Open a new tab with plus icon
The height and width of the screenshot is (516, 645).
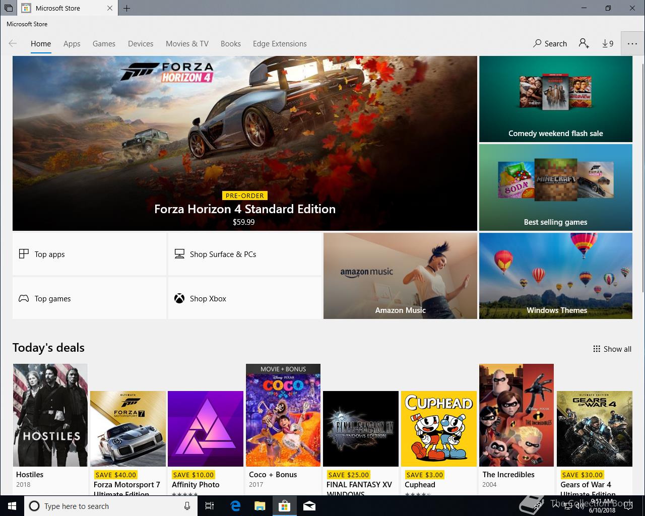pyautogui.click(x=126, y=8)
